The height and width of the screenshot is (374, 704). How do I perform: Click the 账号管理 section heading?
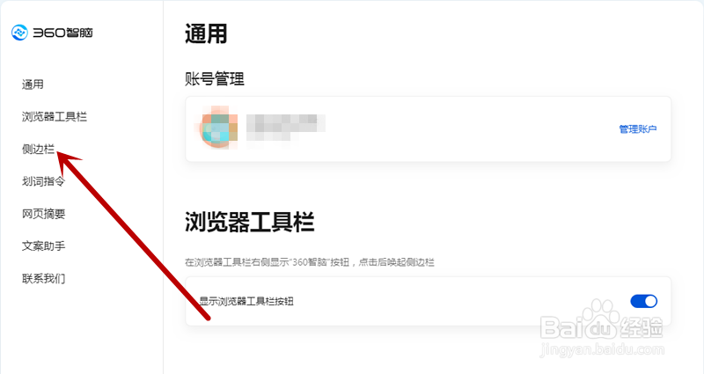215,79
